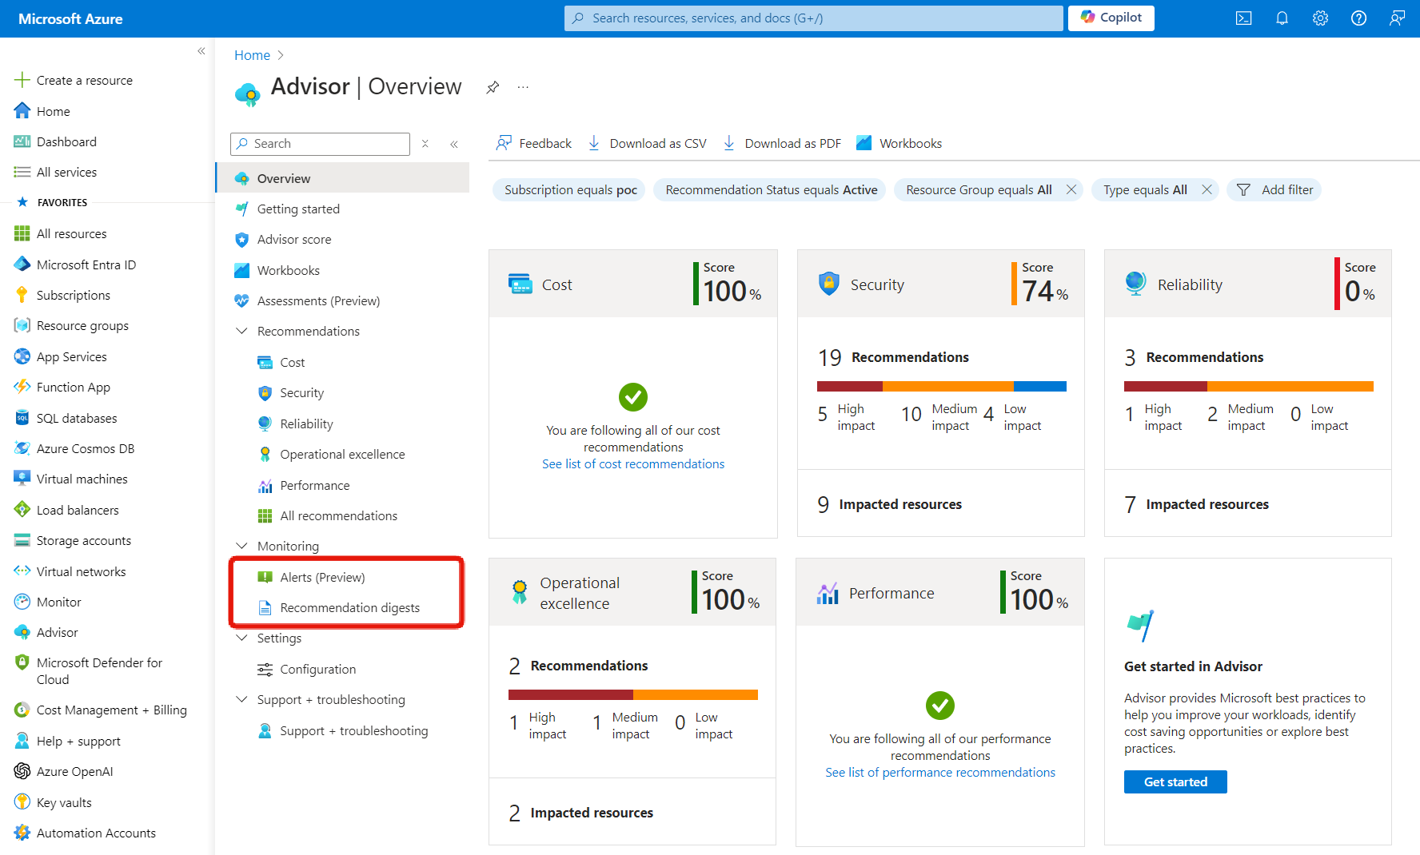This screenshot has width=1420, height=855.
Task: Focus the Advisor menu Search field
Action: click(321, 144)
